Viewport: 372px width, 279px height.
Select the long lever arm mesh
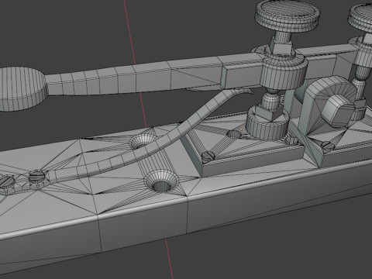point(155,77)
